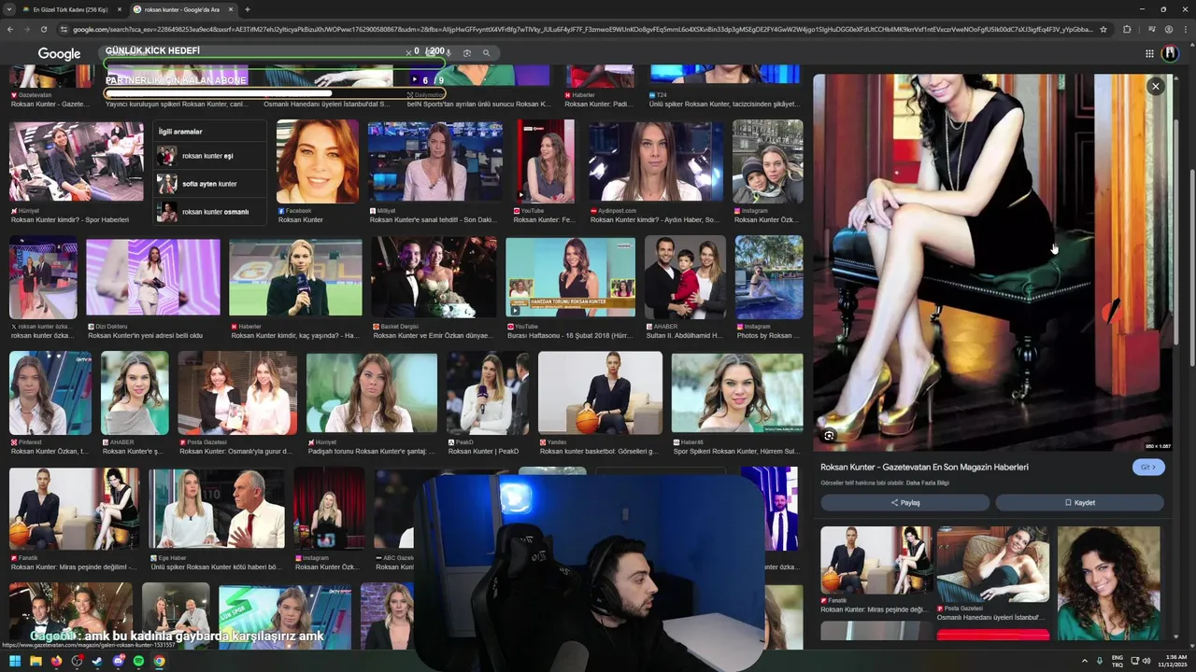Open Dizi Doktoru 'yeni adresi' thumbnail
Image resolution: width=1196 pixels, height=672 pixels.
pyautogui.click(x=153, y=277)
